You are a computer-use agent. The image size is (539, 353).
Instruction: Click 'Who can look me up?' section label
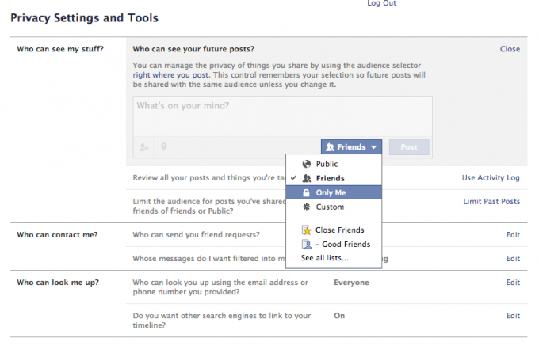click(x=58, y=283)
